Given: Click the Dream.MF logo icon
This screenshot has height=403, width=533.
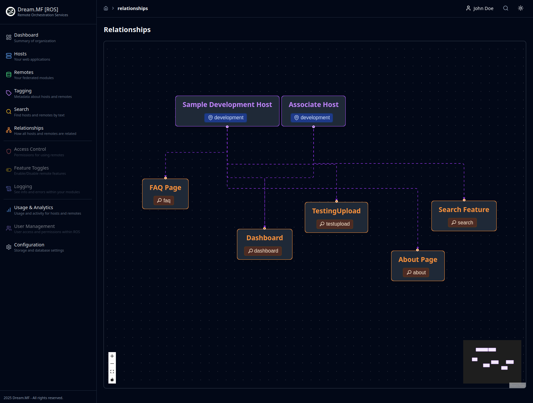Looking at the screenshot, I should point(11,12).
